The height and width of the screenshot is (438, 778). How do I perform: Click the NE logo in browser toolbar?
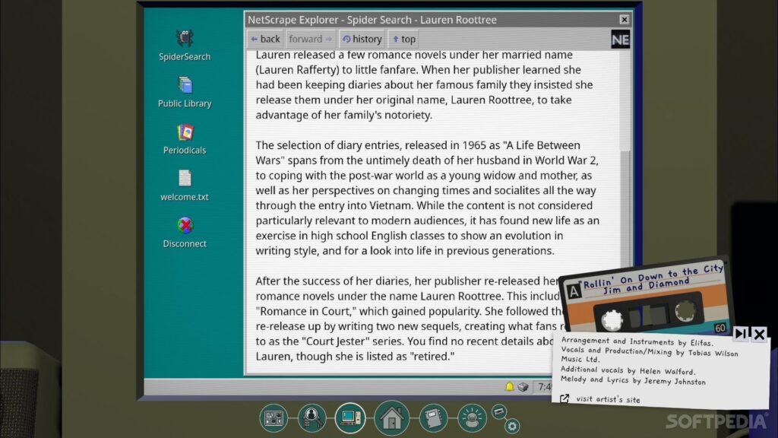pyautogui.click(x=620, y=40)
